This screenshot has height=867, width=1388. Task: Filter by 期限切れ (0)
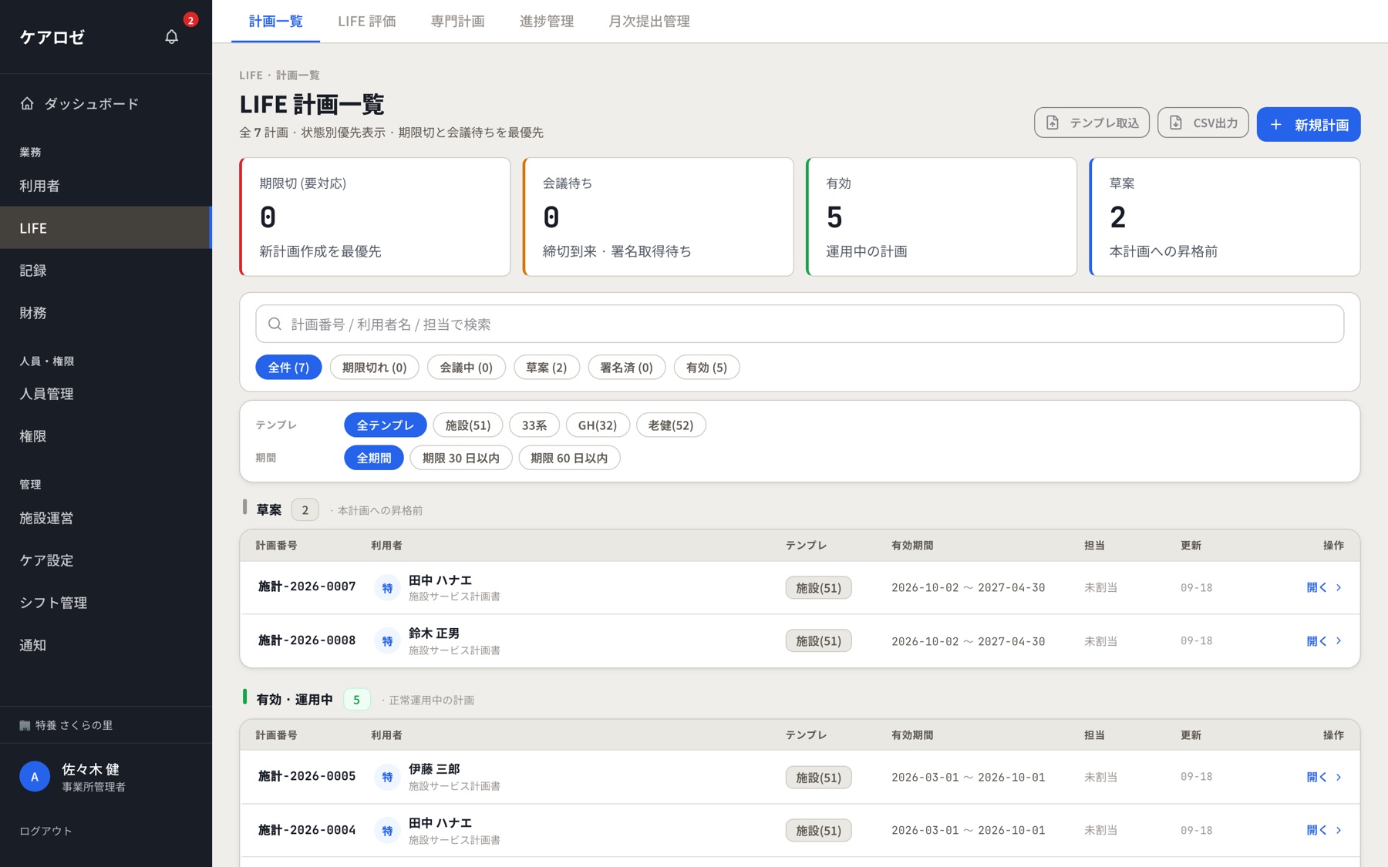pos(374,368)
